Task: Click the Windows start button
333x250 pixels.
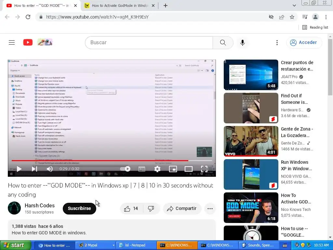Action: coord(15,245)
